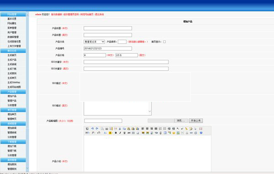Click the sidebar scrollbar up arrow

click(x=27, y=15)
